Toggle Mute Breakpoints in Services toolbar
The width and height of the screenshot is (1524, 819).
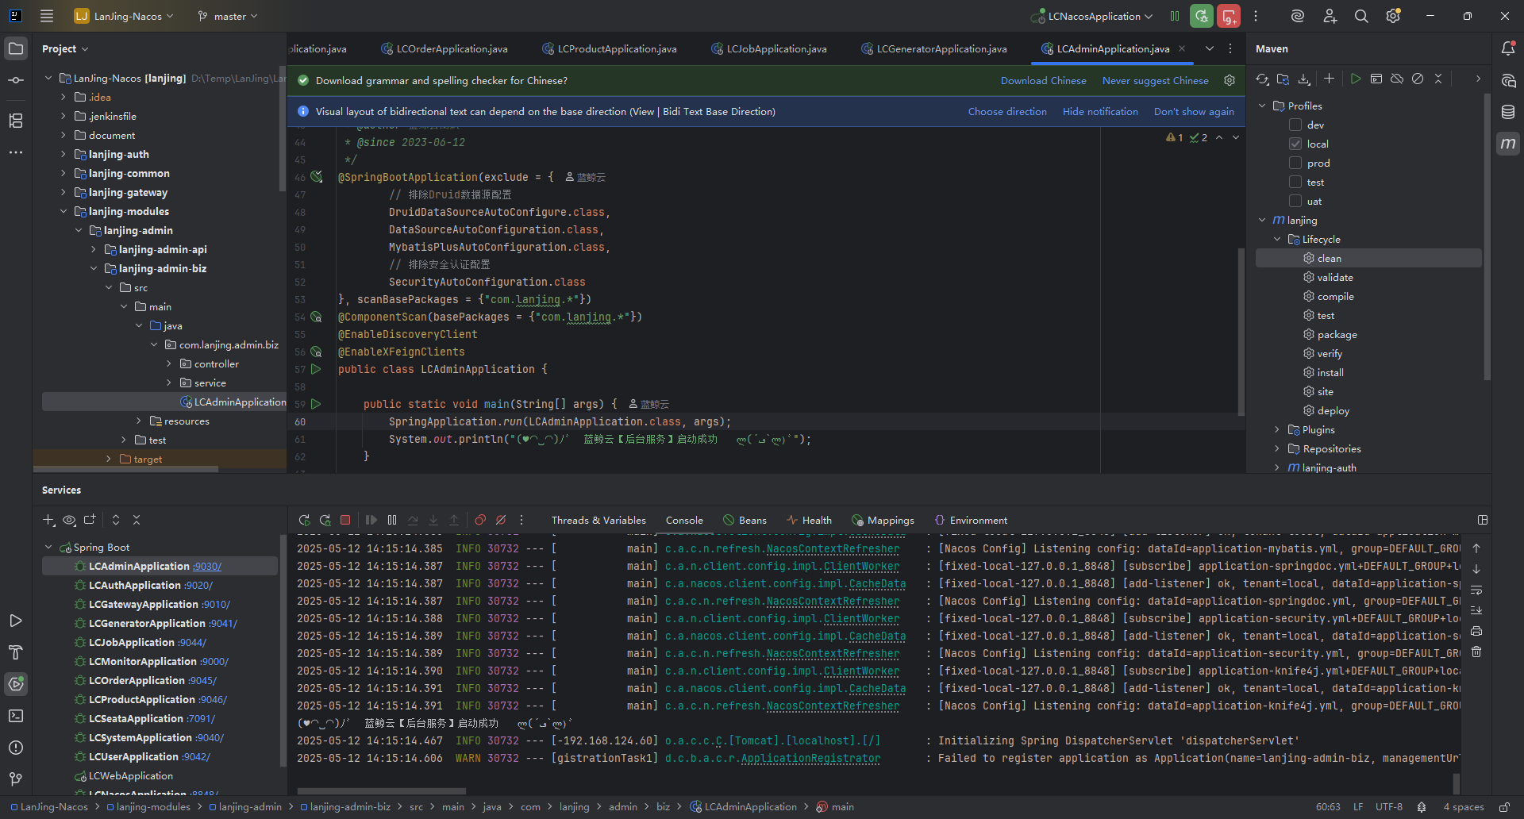[x=501, y=520]
